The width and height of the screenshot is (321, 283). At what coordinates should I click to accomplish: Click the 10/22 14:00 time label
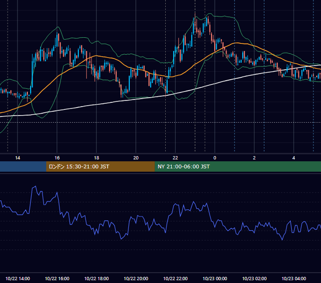pos(17,278)
